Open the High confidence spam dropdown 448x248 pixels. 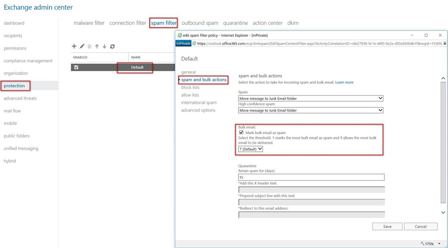311,110
